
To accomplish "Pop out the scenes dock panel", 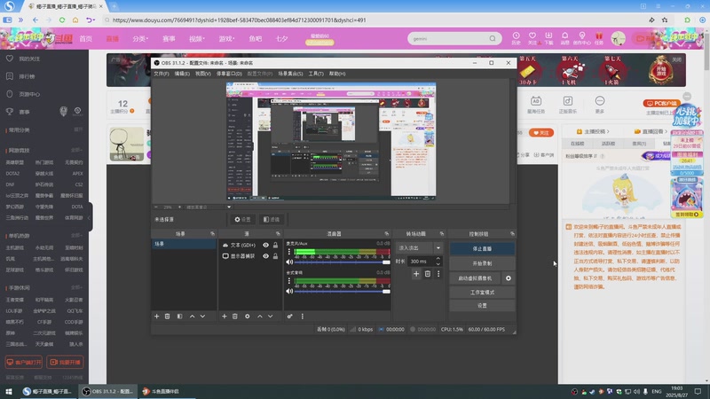I will pos(212,233).
